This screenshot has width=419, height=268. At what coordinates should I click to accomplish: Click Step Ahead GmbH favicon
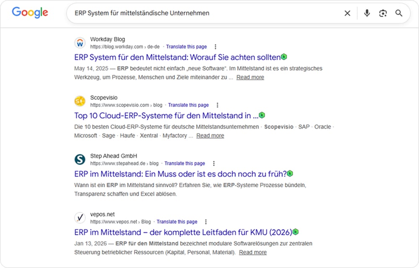coord(80,160)
